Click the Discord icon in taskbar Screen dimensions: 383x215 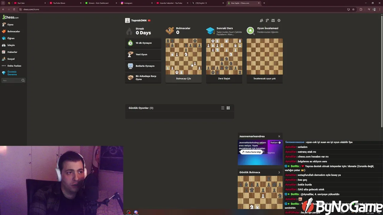click(x=136, y=212)
